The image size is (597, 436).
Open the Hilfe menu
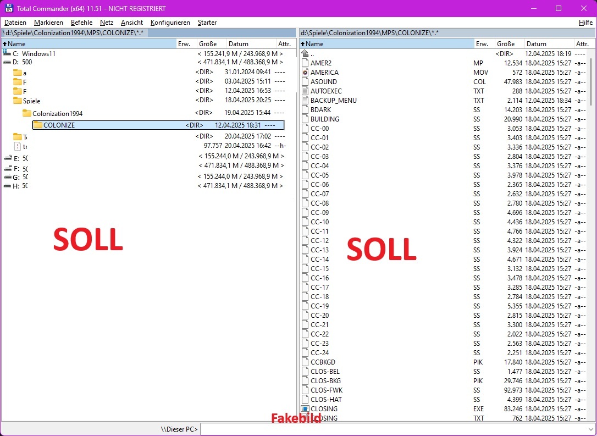[585, 23]
